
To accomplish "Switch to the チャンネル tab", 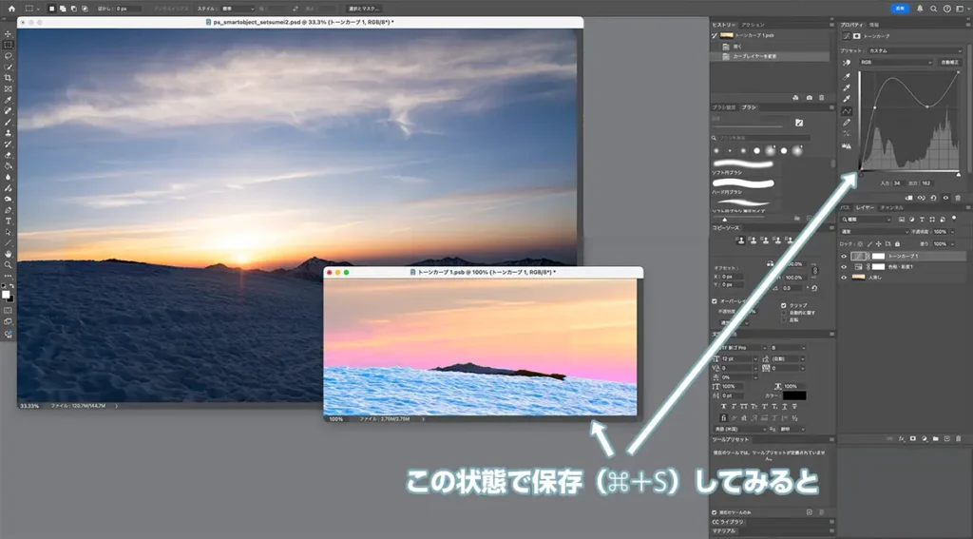I will click(x=891, y=207).
